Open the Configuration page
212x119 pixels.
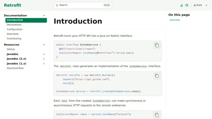[x=15, y=29]
